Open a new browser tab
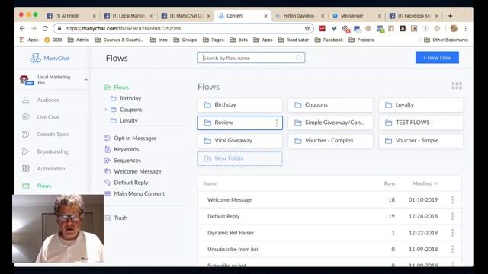Viewport: 488px width, 274px height. coord(450,16)
